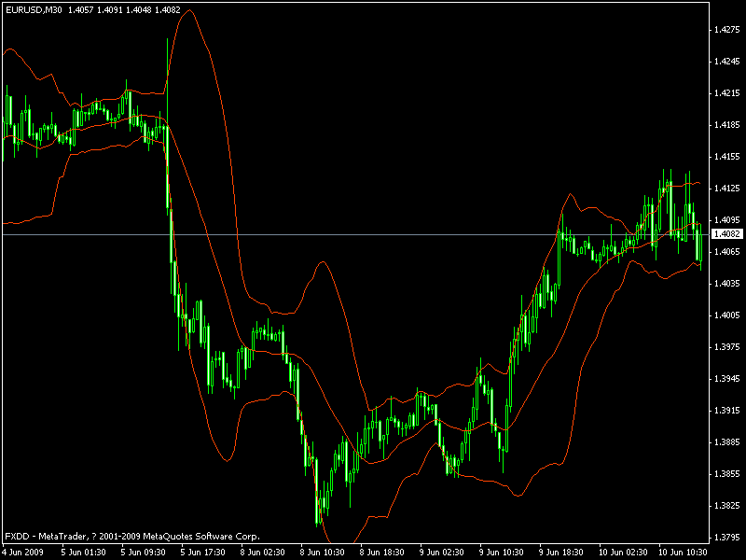Click the 8 Jun 18:30 time label
The image size is (746, 560).
(381, 553)
